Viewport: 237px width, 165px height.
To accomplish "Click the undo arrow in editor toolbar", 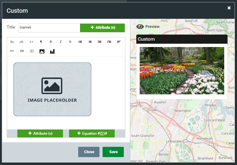I will (12, 42).
